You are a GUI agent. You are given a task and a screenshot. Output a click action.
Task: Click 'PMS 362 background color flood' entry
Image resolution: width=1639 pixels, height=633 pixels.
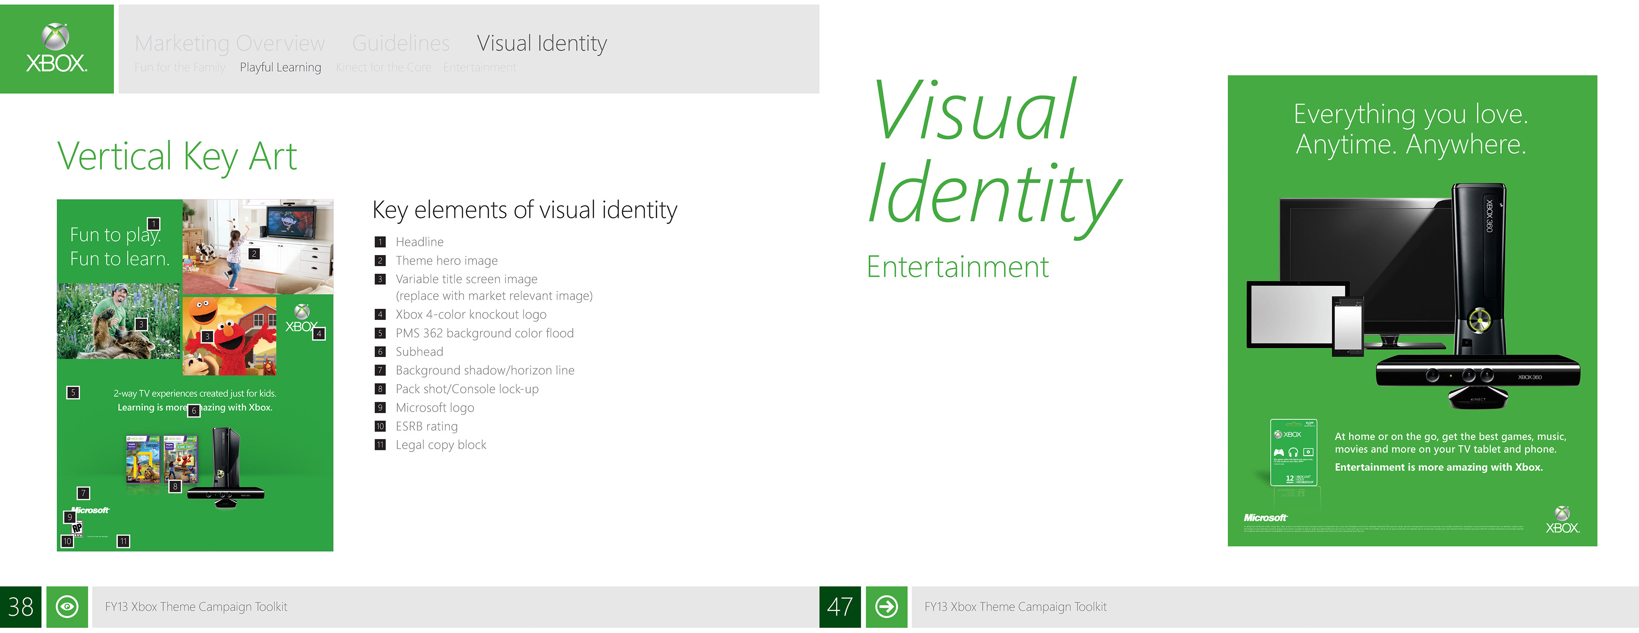coord(484,333)
